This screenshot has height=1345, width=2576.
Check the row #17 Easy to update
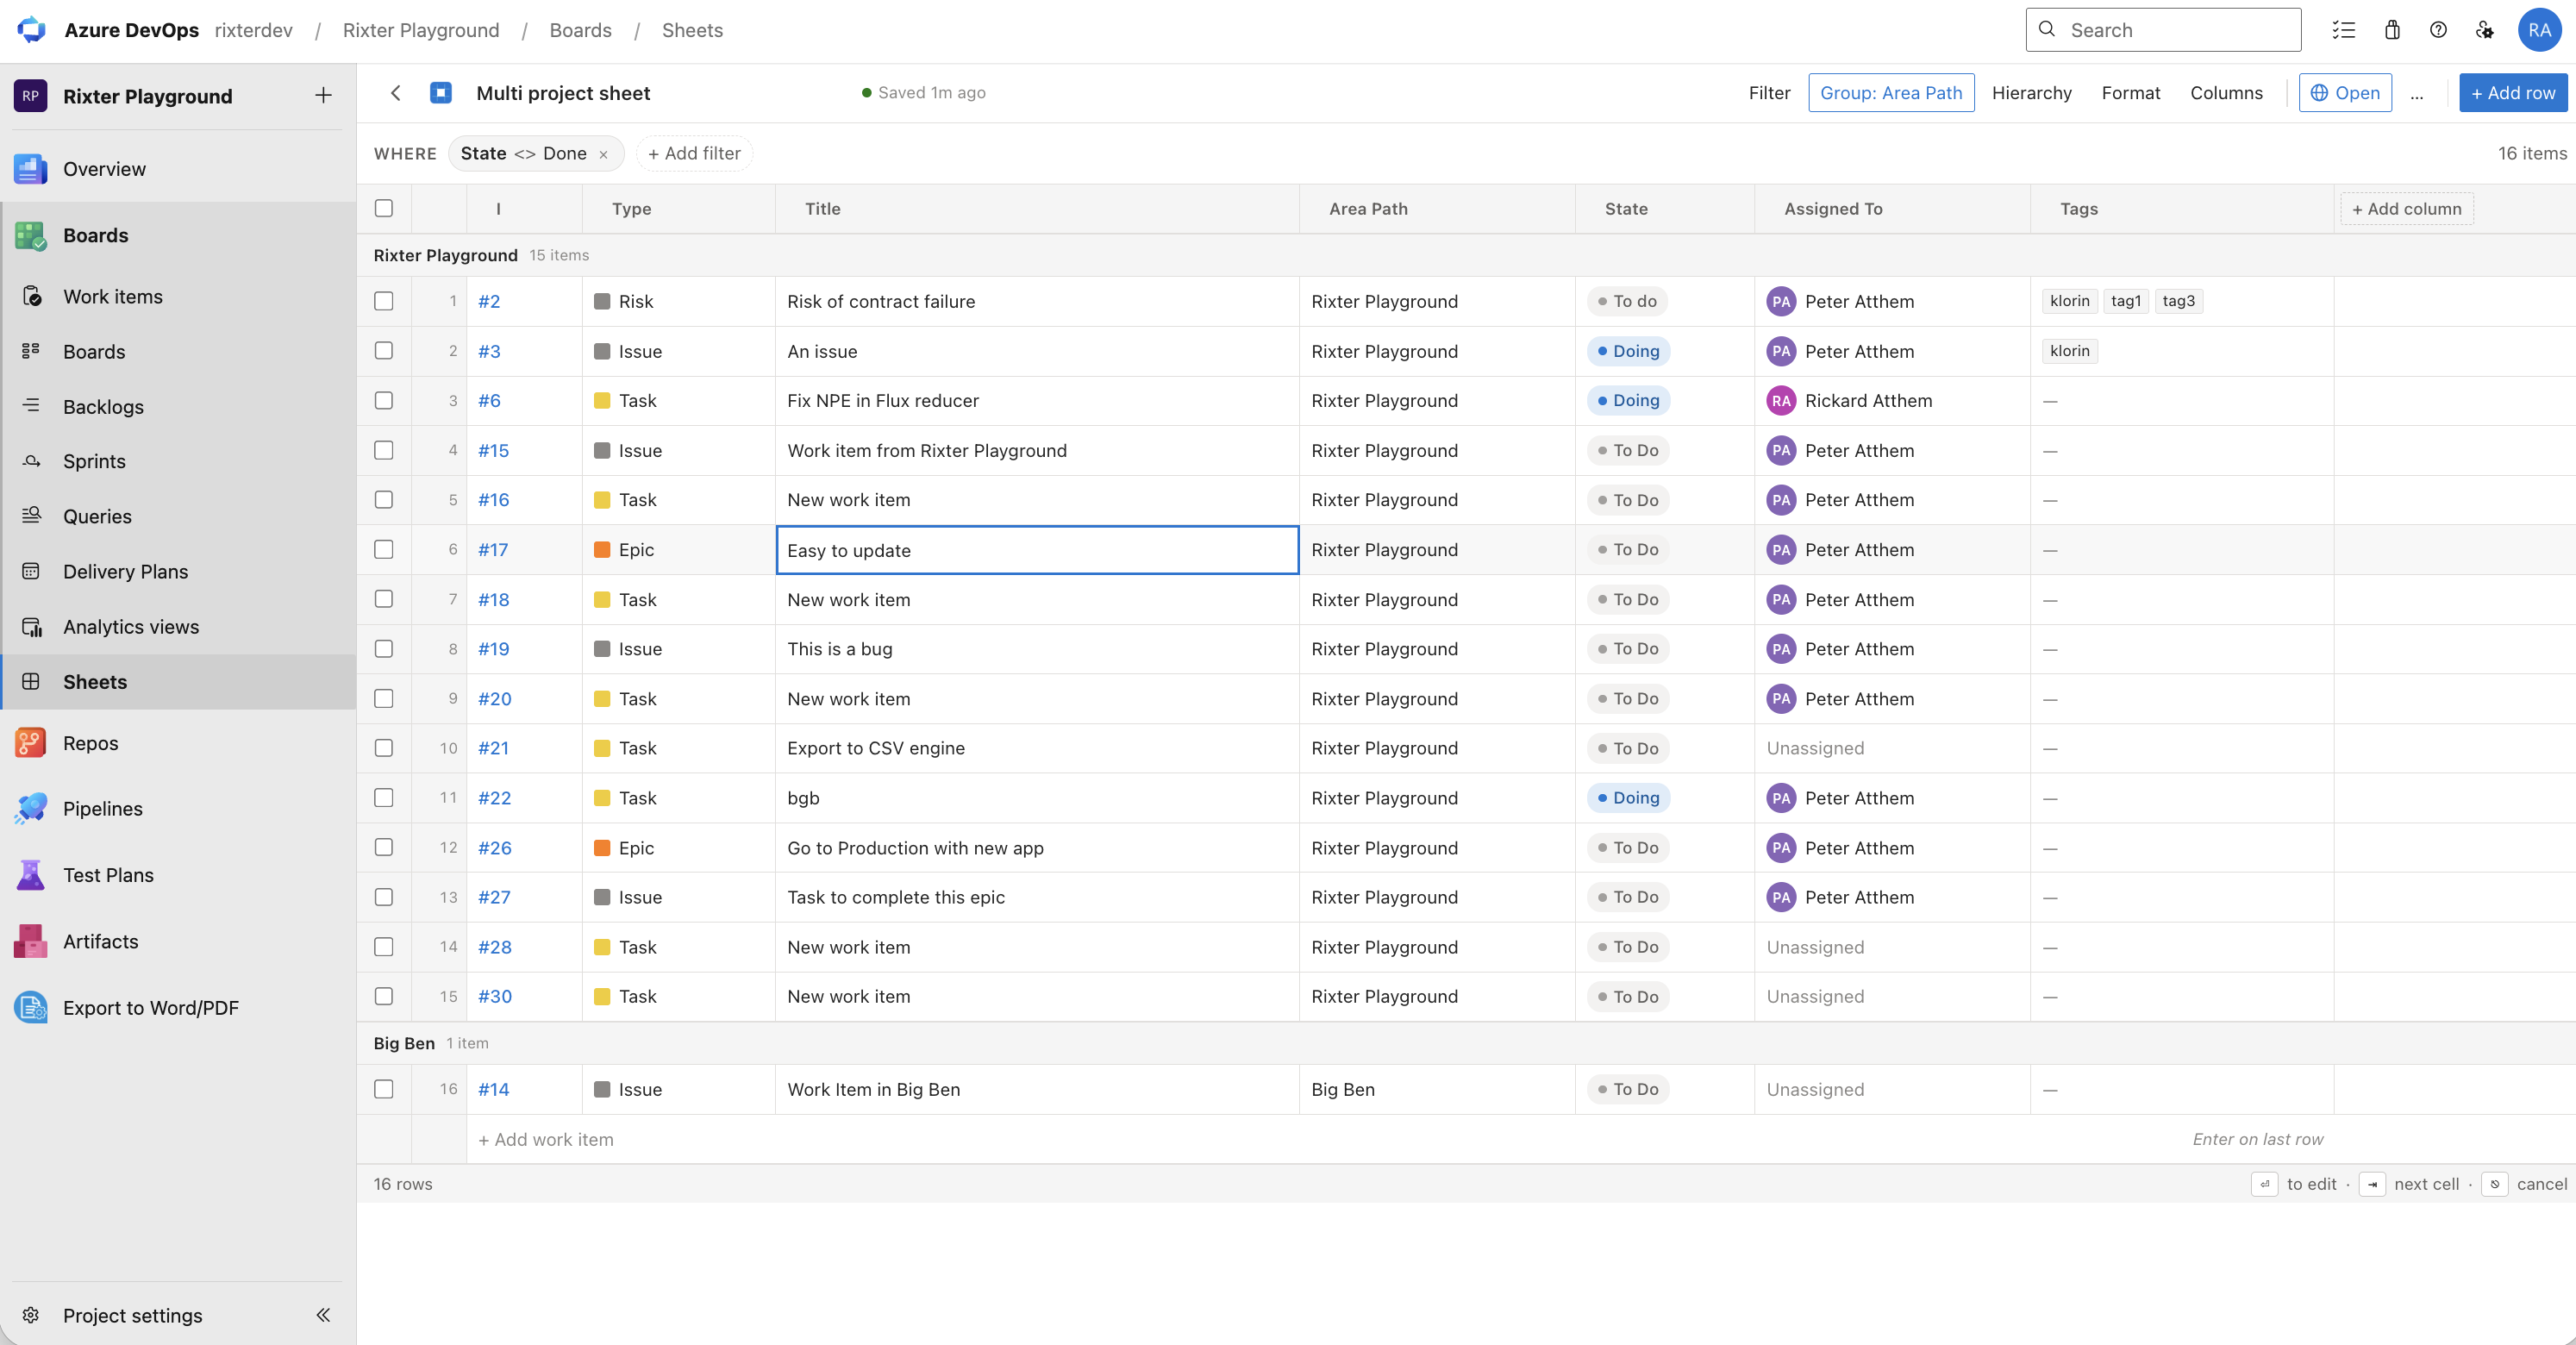click(384, 550)
